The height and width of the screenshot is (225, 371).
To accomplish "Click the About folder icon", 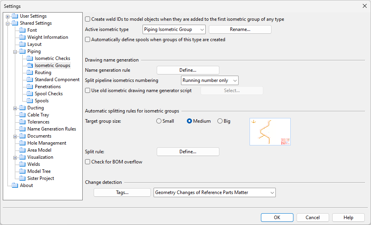I will click(x=15, y=185).
